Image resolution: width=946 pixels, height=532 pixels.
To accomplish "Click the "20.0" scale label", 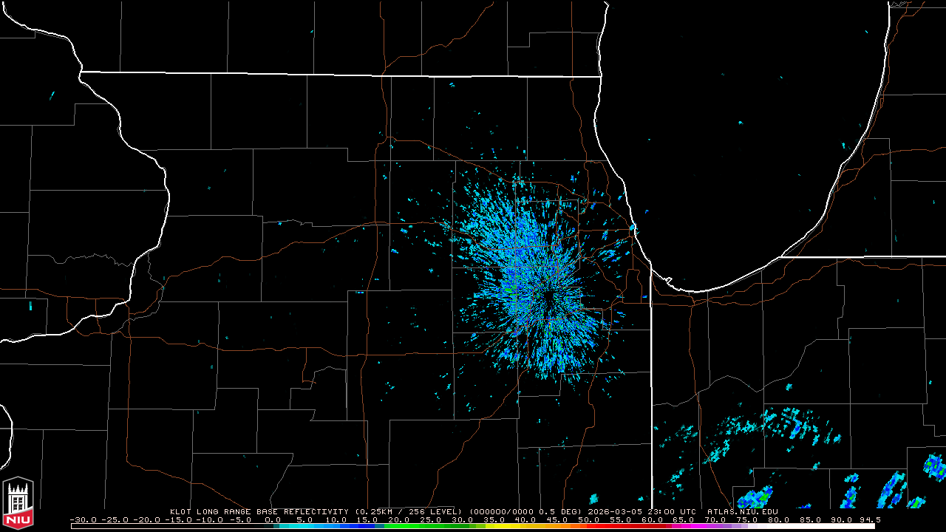I will coord(400,519).
